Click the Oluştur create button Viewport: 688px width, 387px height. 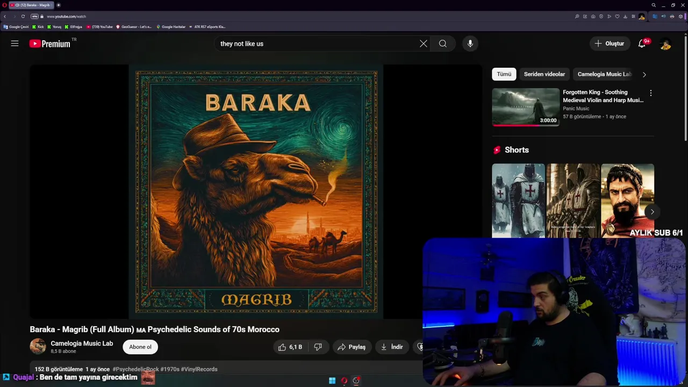[610, 44]
